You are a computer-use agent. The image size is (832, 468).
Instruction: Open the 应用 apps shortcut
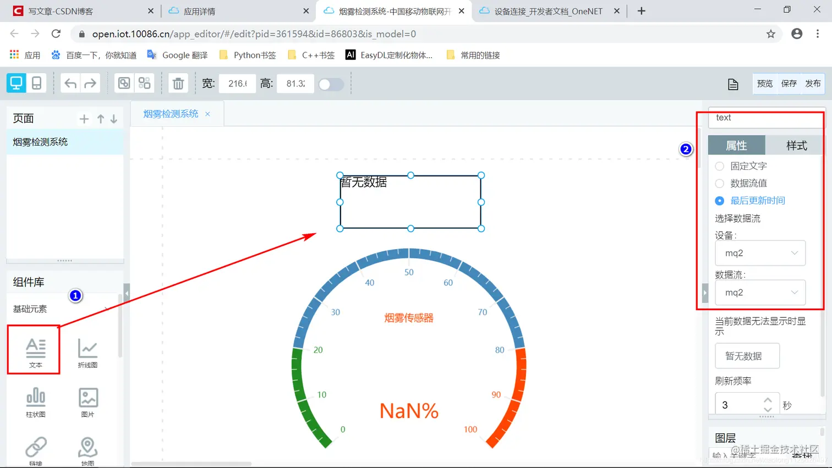(25, 55)
